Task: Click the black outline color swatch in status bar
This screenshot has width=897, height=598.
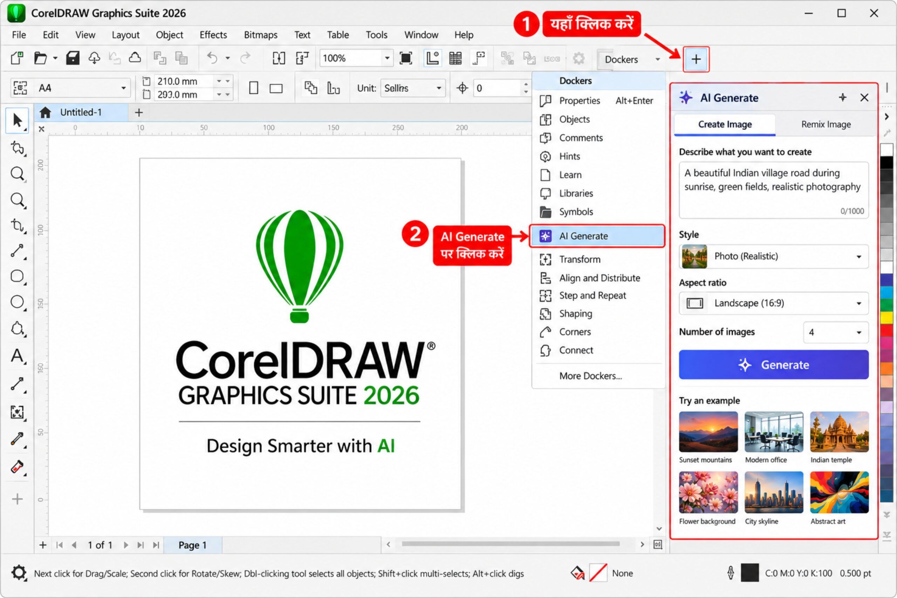Action: (x=749, y=573)
